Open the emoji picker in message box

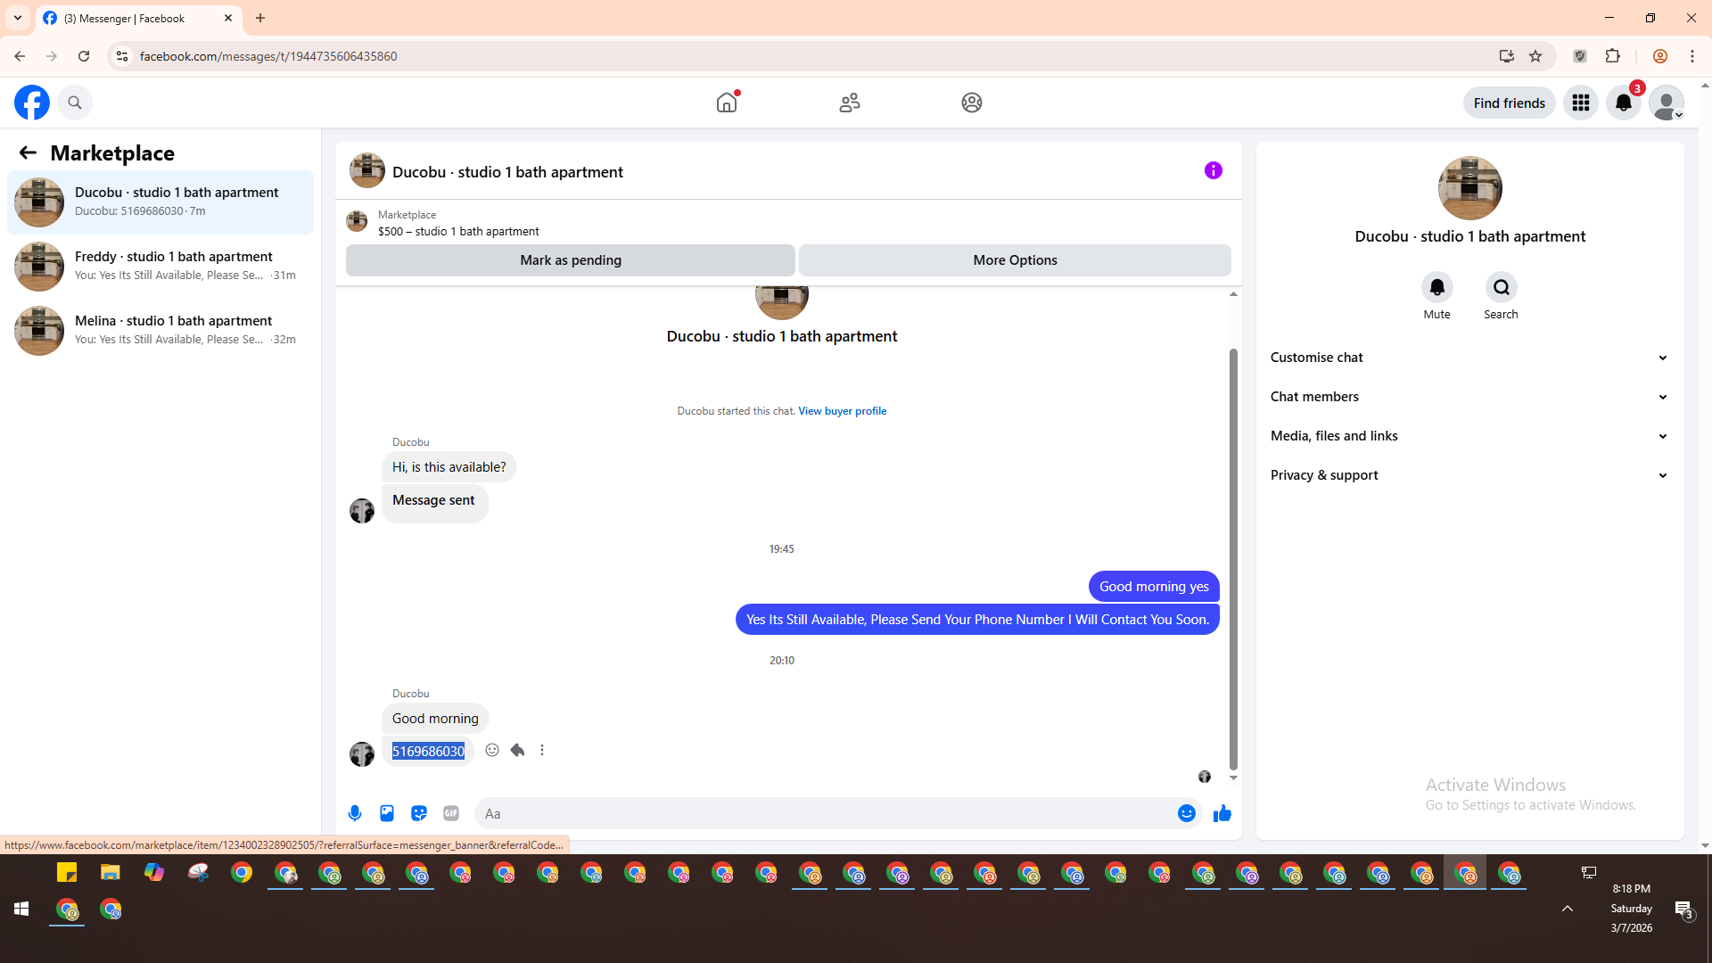[x=1187, y=813]
